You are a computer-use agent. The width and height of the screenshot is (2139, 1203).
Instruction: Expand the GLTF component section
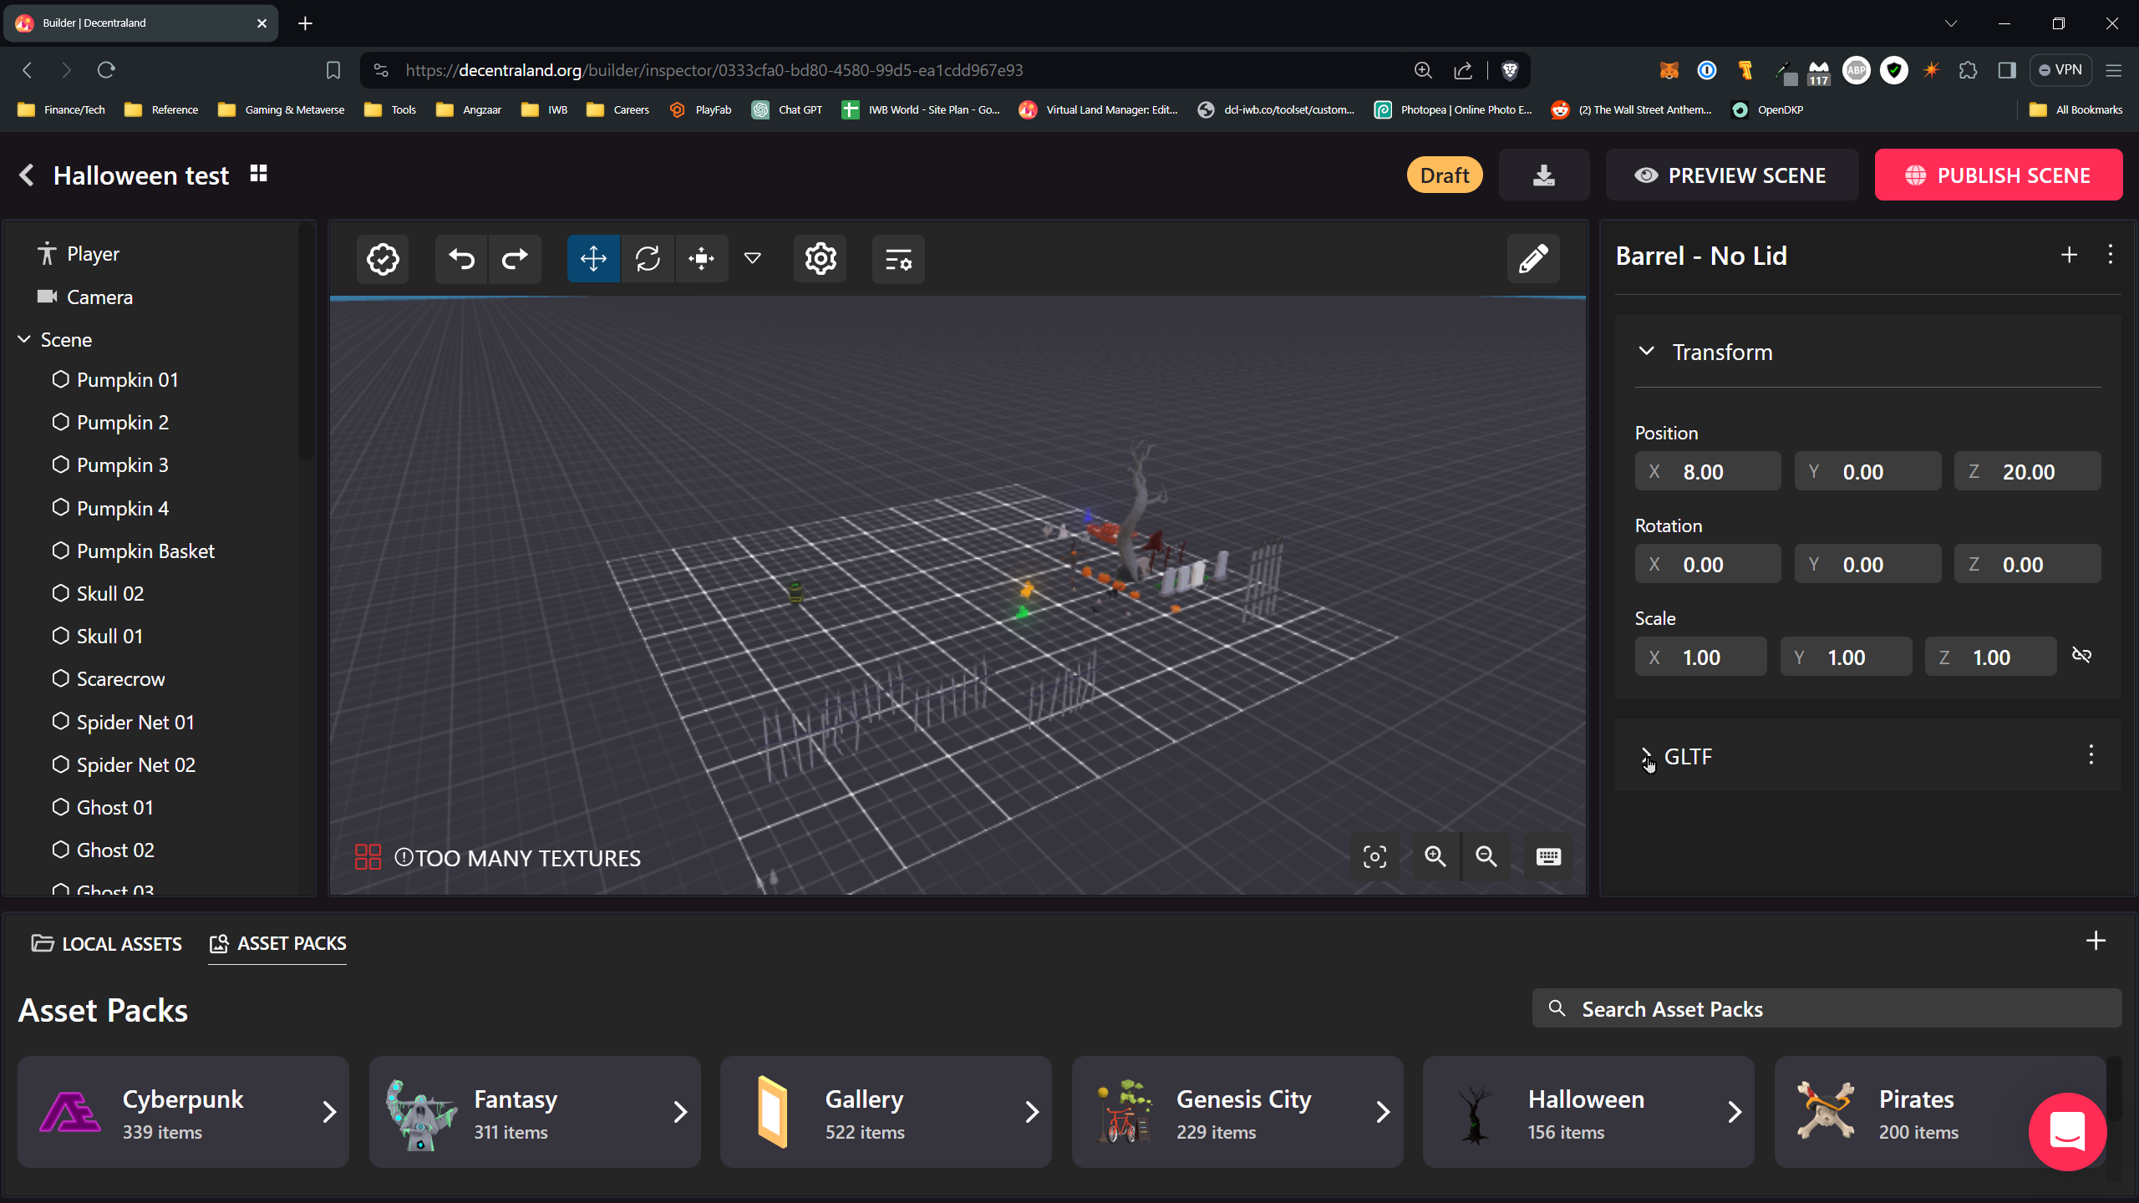pos(1649,755)
